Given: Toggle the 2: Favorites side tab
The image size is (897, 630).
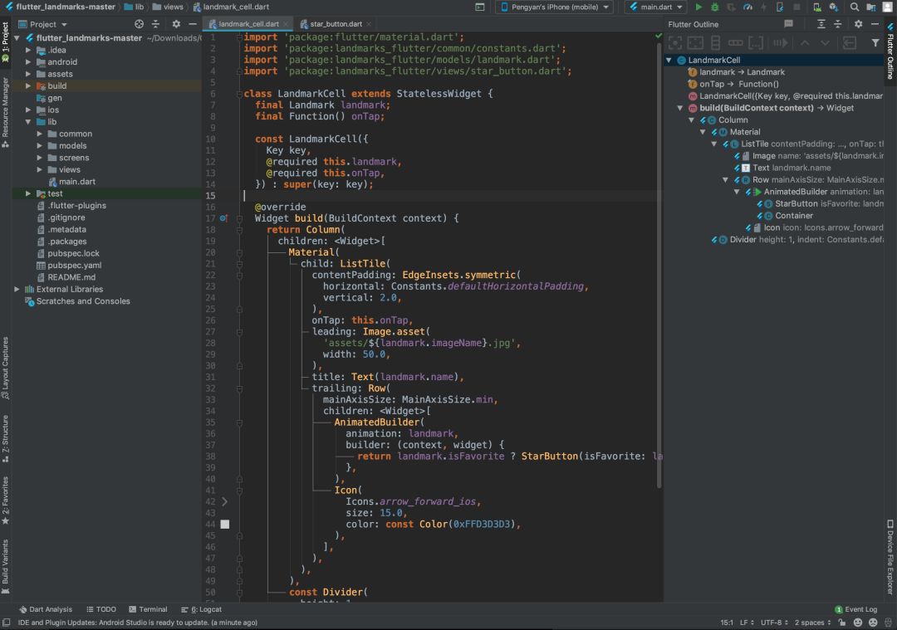Looking at the screenshot, I should (5, 501).
